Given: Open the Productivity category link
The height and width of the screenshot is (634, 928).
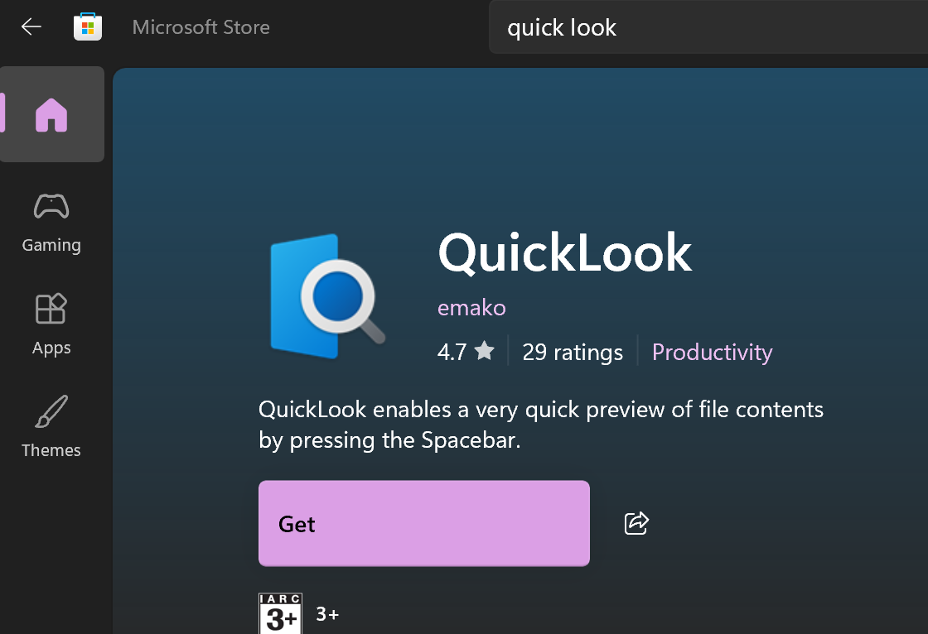Looking at the screenshot, I should 712,352.
